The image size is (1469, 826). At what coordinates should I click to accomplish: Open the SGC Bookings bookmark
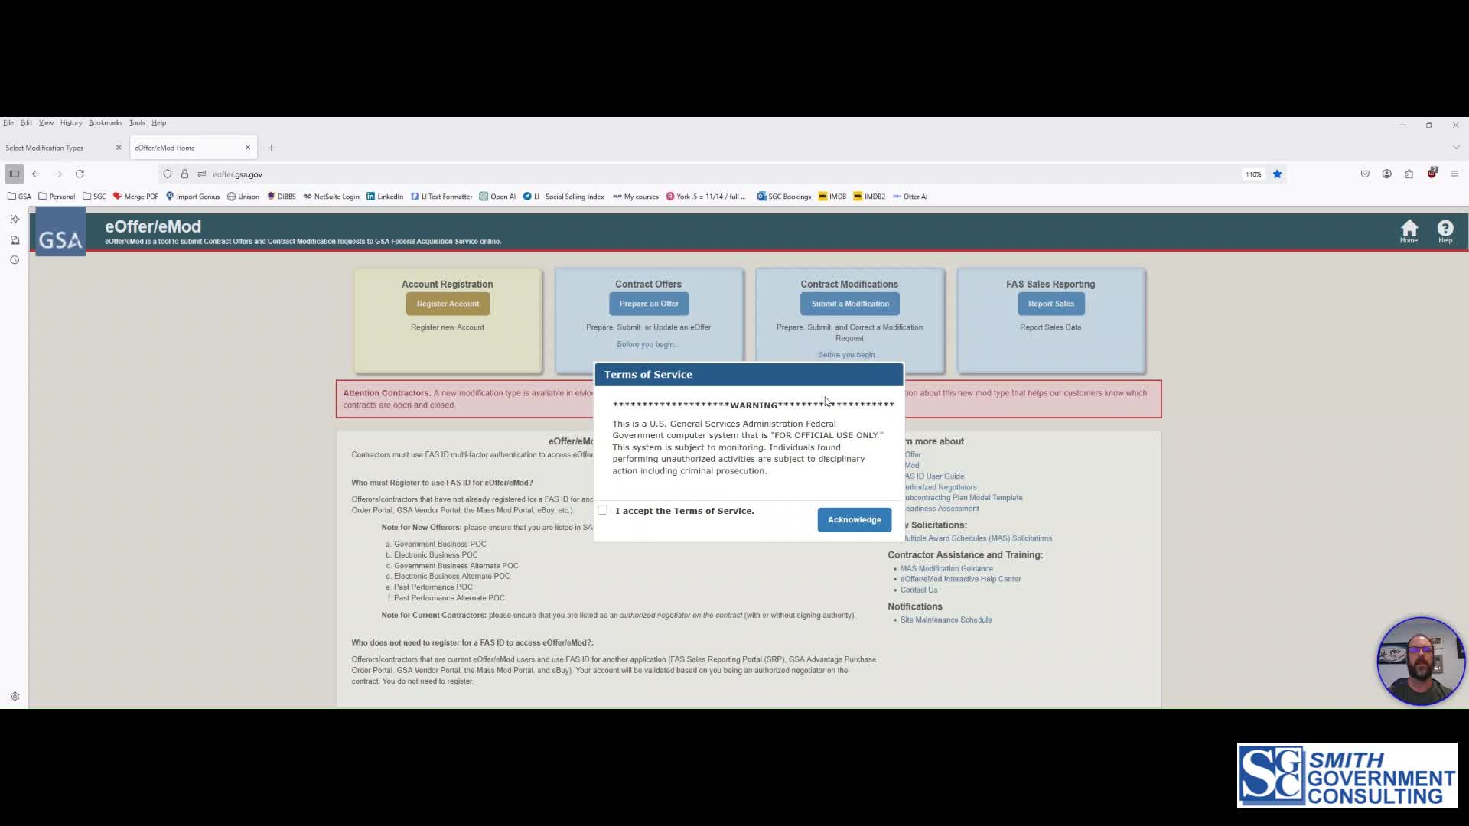pyautogui.click(x=784, y=197)
